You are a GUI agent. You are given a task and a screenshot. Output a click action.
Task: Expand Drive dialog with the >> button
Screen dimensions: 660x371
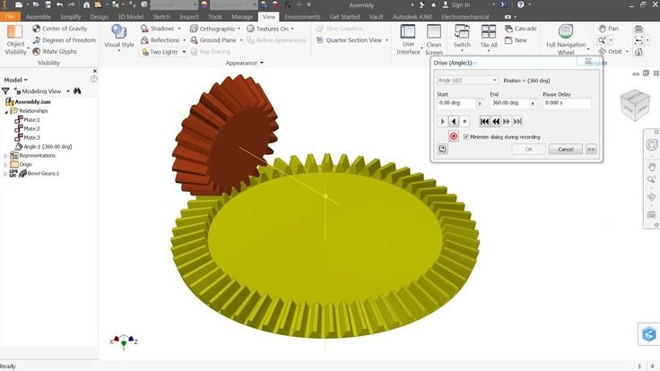pyautogui.click(x=591, y=149)
